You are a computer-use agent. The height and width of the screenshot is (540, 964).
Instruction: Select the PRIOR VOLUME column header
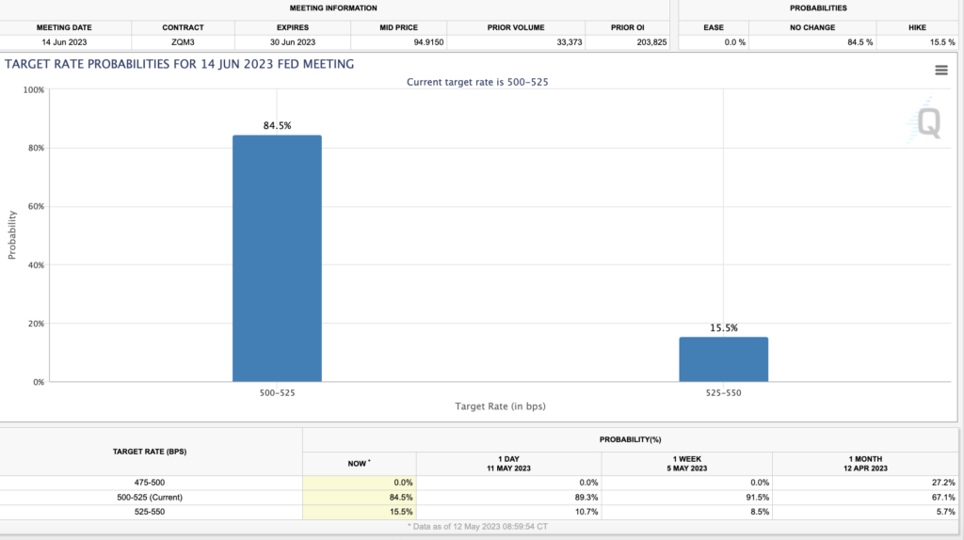(x=516, y=27)
